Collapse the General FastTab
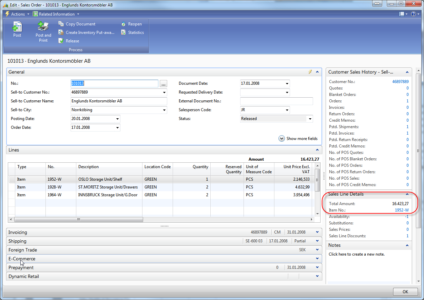Image resolution: width=424 pixels, height=300 pixels. pos(317,72)
